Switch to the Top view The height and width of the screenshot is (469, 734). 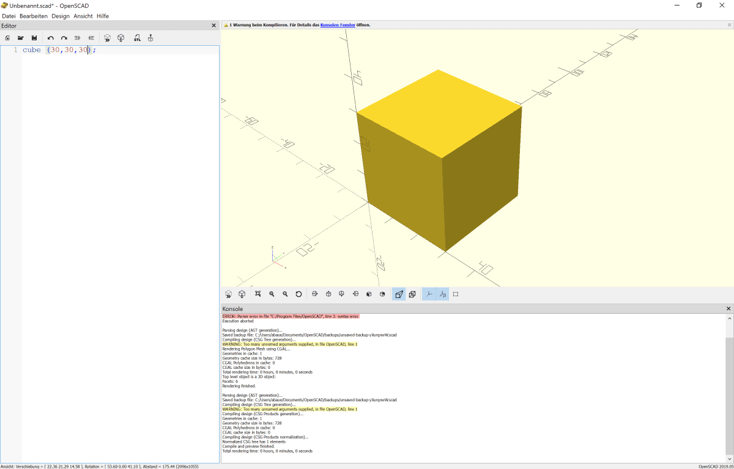pyautogui.click(x=328, y=294)
